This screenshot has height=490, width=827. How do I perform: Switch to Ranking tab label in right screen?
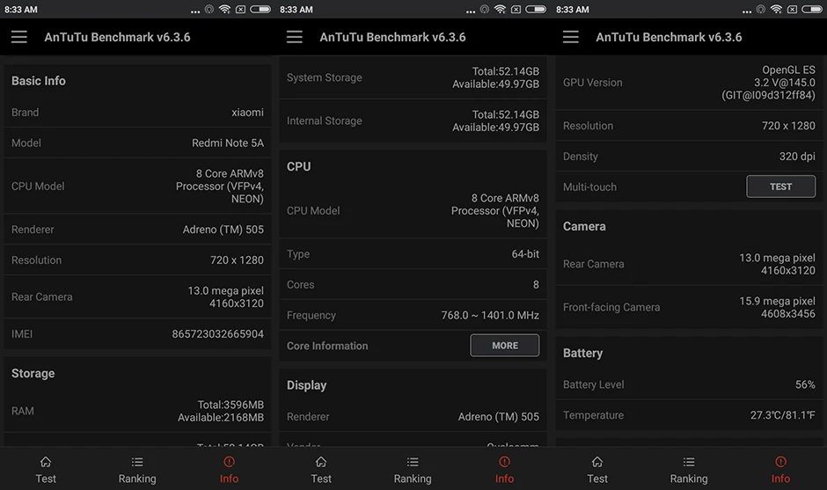[x=689, y=479]
